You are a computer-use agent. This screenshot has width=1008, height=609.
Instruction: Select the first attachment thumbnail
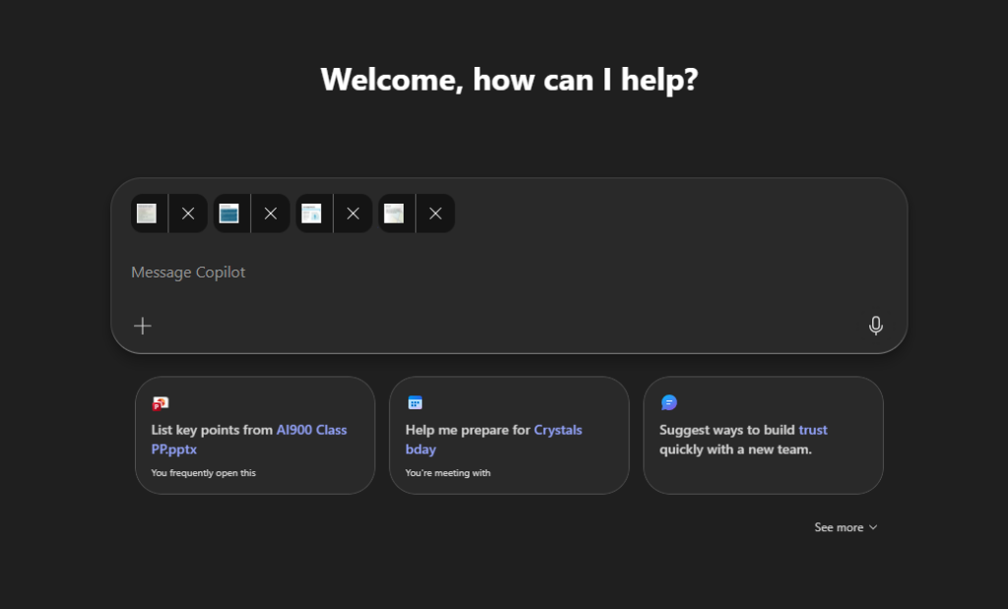pyautogui.click(x=148, y=213)
